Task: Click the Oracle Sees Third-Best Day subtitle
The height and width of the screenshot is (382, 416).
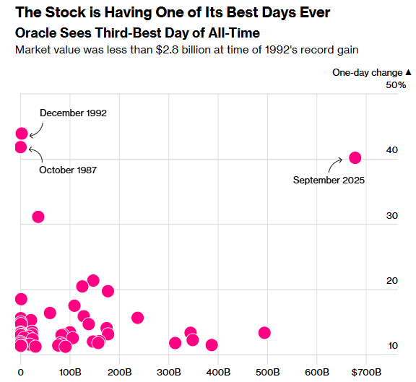Action: (137, 33)
